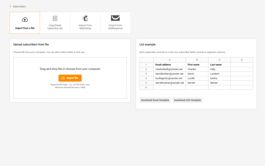Select column C header in list example
This screenshot has width=265, height=166.
coord(219,60)
